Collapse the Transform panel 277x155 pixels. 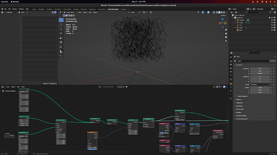pyautogui.click(x=239, y=65)
